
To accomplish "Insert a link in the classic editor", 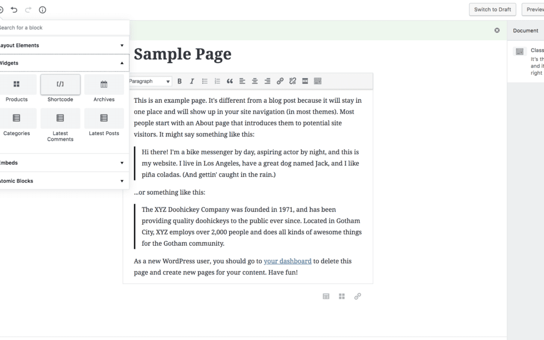I will pos(280,81).
